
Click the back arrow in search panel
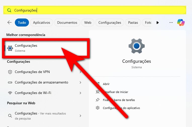10,22
